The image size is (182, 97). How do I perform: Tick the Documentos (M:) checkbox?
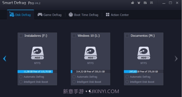127,36
